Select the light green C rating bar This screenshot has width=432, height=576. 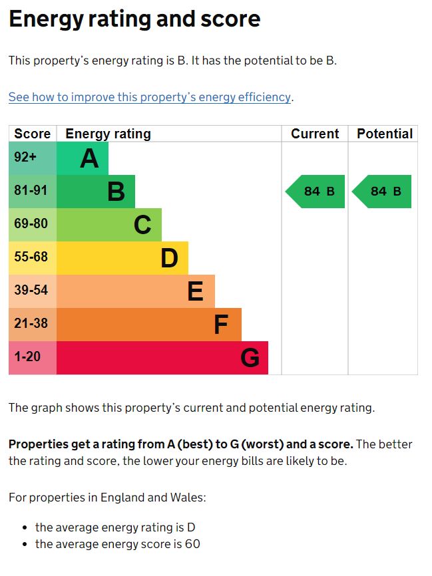(109, 225)
